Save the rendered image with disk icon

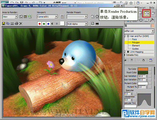4,23
